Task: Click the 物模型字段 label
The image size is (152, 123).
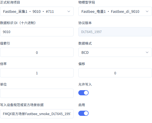Action: 87,2
